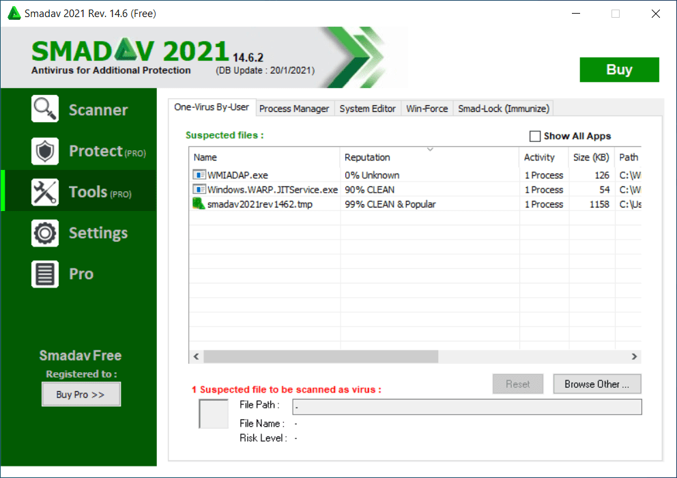Screen dimensions: 677x478
Task: Select smadav2021rev1462.tmp row name
Action: point(260,204)
